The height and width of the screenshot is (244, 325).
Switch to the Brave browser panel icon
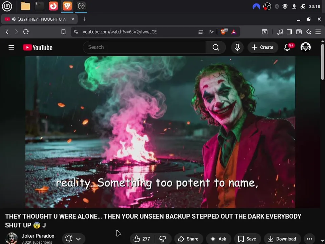pos(67,6)
